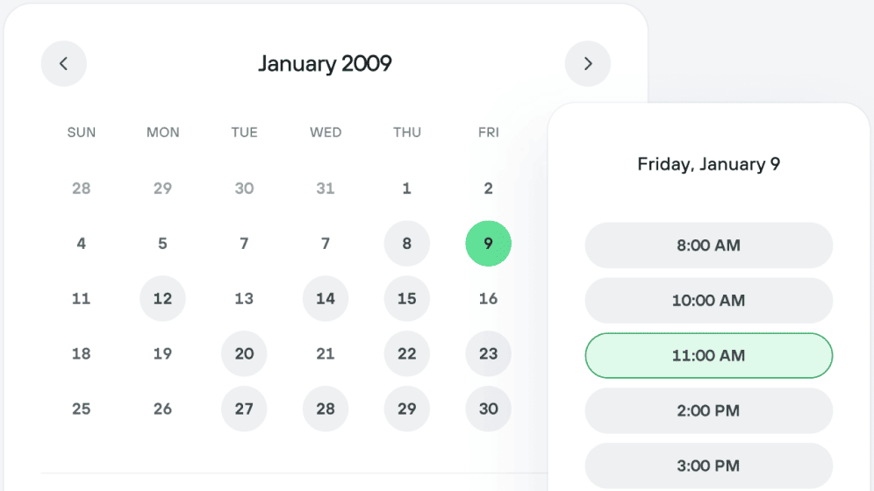Choose January 29 on the calendar
The image size is (874, 491).
407,409
